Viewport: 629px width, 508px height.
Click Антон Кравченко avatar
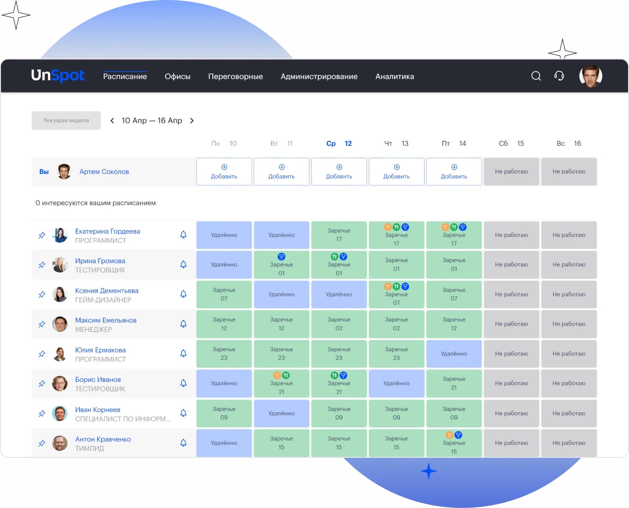point(60,443)
